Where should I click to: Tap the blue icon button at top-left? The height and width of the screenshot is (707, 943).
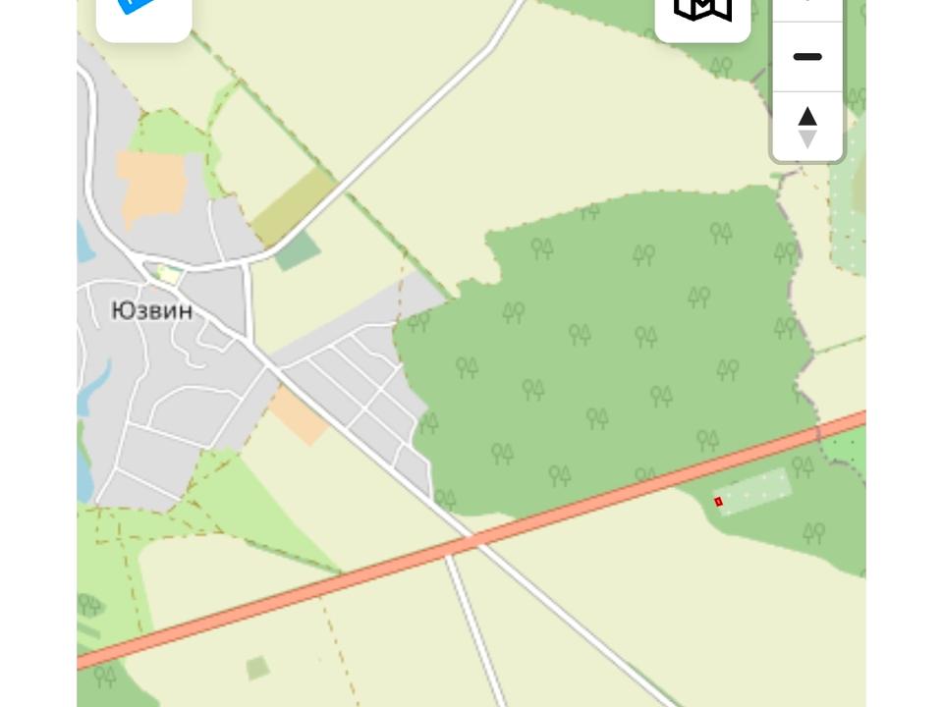[143, 18]
